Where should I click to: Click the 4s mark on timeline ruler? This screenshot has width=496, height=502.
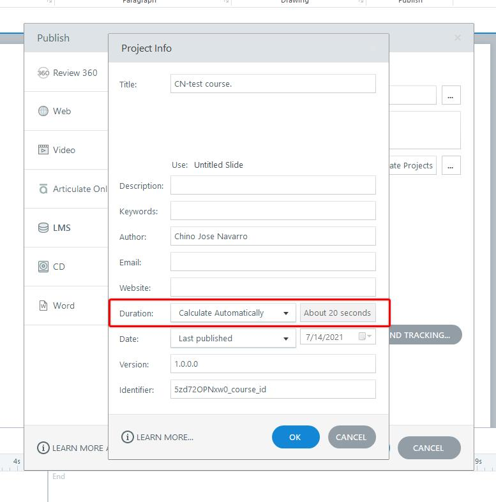click(17, 461)
